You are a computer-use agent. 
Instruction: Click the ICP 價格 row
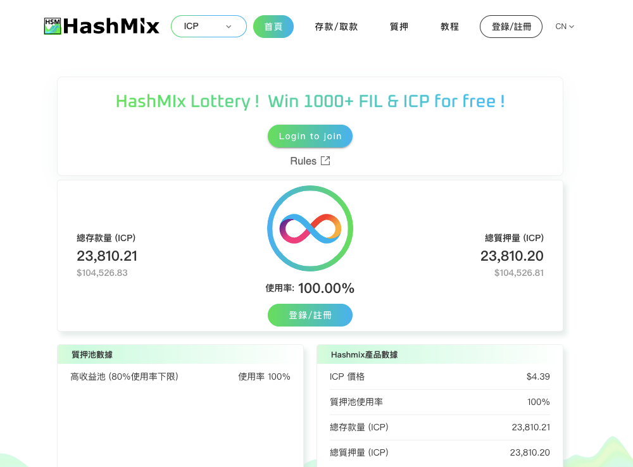click(x=440, y=377)
